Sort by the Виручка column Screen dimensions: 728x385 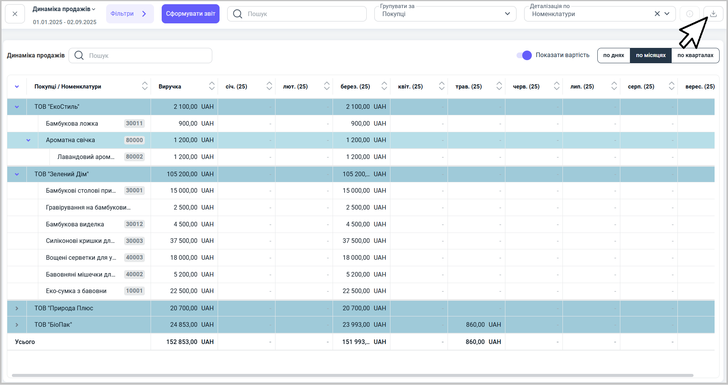pyautogui.click(x=212, y=86)
